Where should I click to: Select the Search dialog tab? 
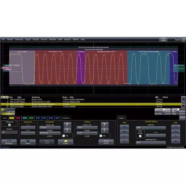point(121,118)
